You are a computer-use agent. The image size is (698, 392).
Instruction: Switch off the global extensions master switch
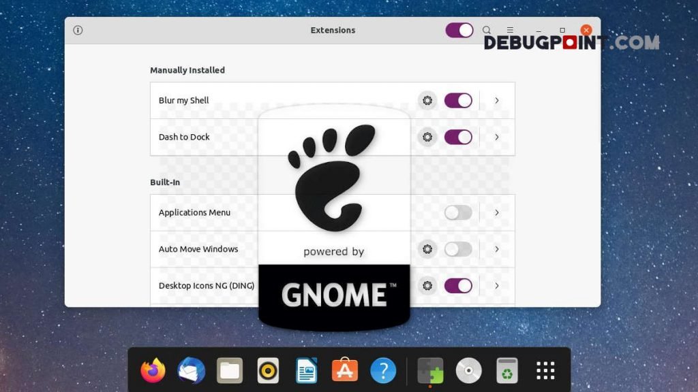(458, 30)
